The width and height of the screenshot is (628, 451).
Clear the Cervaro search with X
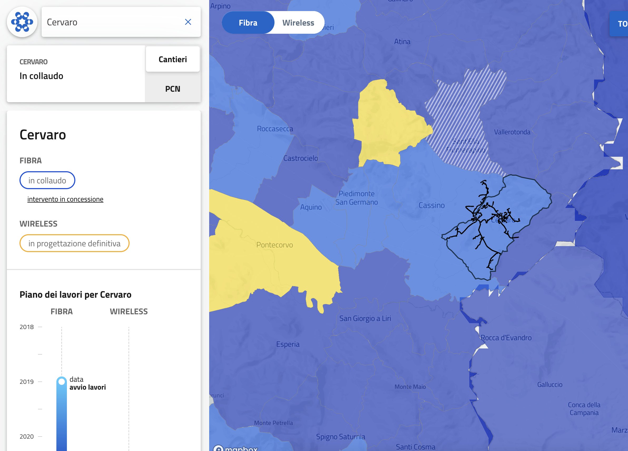[x=188, y=22]
